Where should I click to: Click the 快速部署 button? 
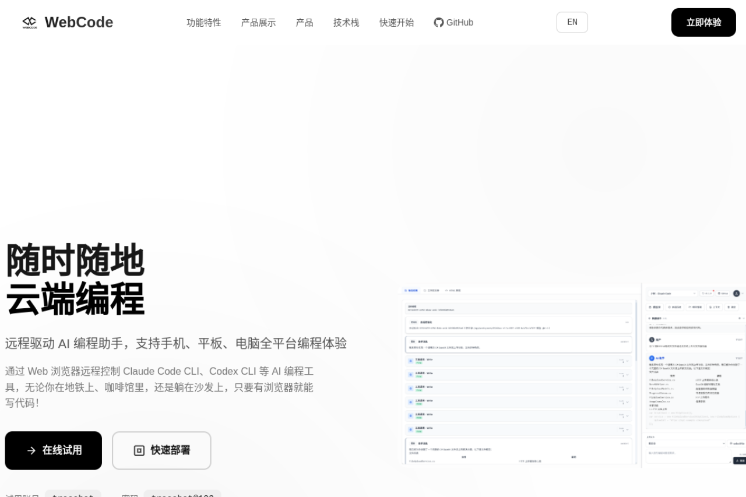pos(161,450)
